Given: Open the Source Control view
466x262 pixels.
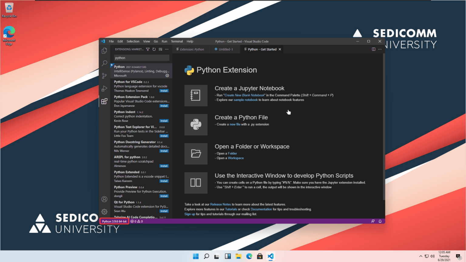Looking at the screenshot, I should click(104, 76).
